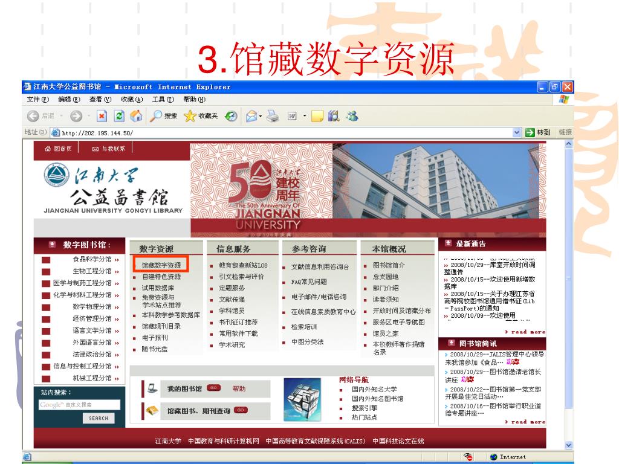Screen dimensions: 619x464
Task: Open 随书光盘 link
Action: pyautogui.click(x=155, y=349)
